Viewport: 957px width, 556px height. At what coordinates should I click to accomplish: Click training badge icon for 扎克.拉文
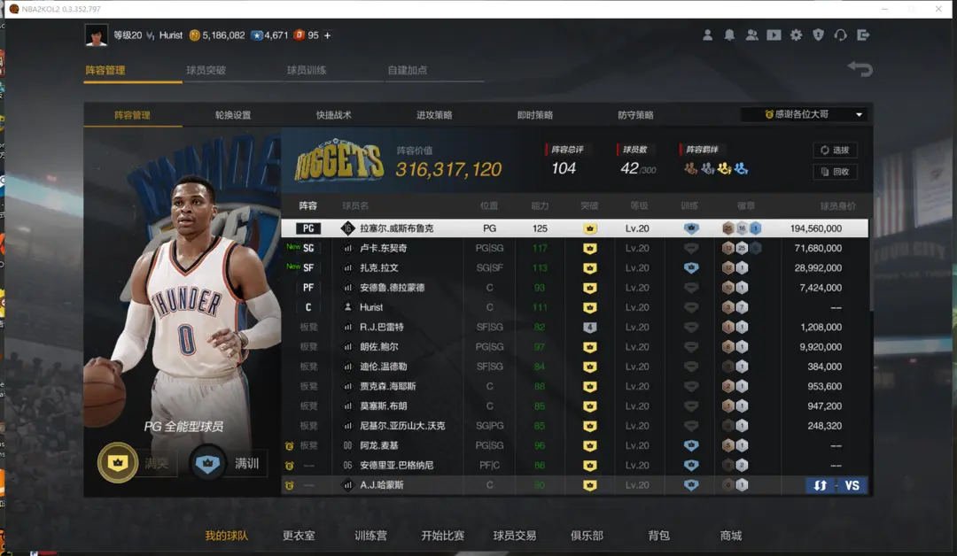click(691, 267)
